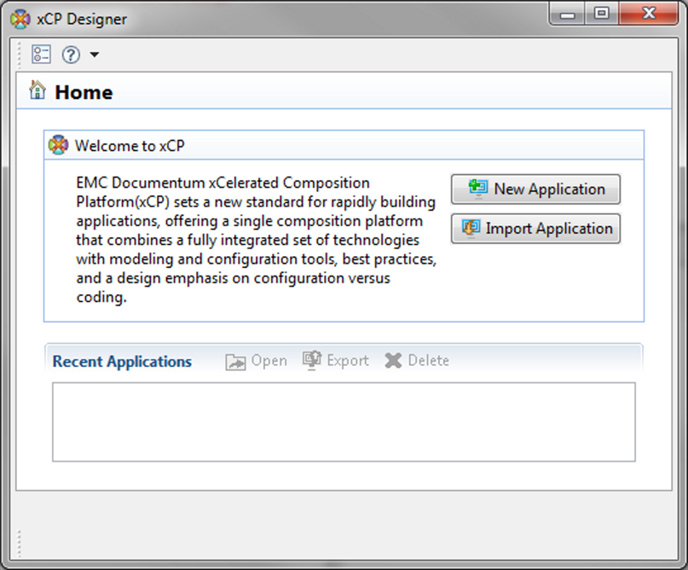Export the selected recent application
The height and width of the screenshot is (570, 688).
(x=336, y=361)
